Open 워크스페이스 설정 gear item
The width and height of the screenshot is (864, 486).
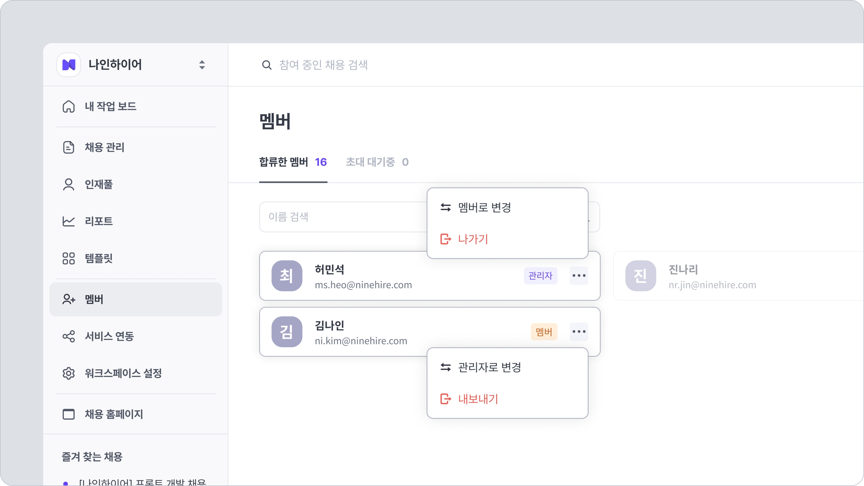tap(123, 373)
